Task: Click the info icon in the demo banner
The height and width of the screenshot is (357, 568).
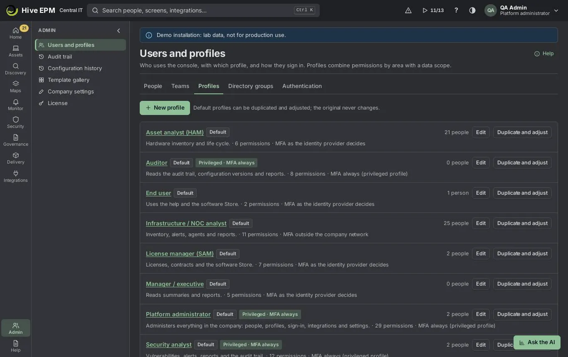Action: click(x=149, y=35)
